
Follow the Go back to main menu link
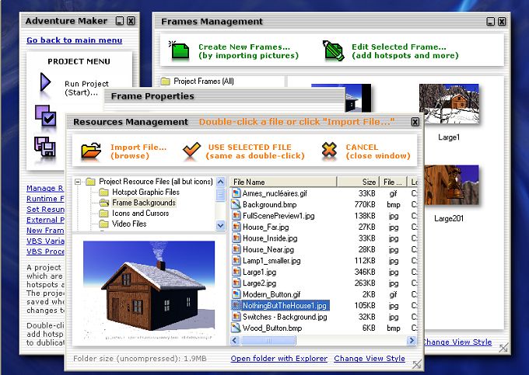point(74,40)
